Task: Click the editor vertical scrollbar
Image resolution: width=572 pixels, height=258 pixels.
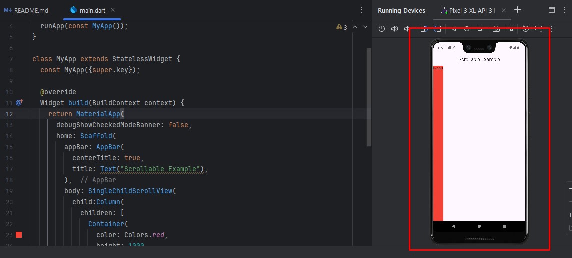Action: point(369,97)
